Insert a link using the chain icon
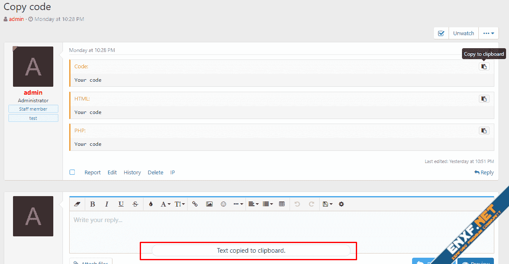509x264 pixels. coord(195,204)
